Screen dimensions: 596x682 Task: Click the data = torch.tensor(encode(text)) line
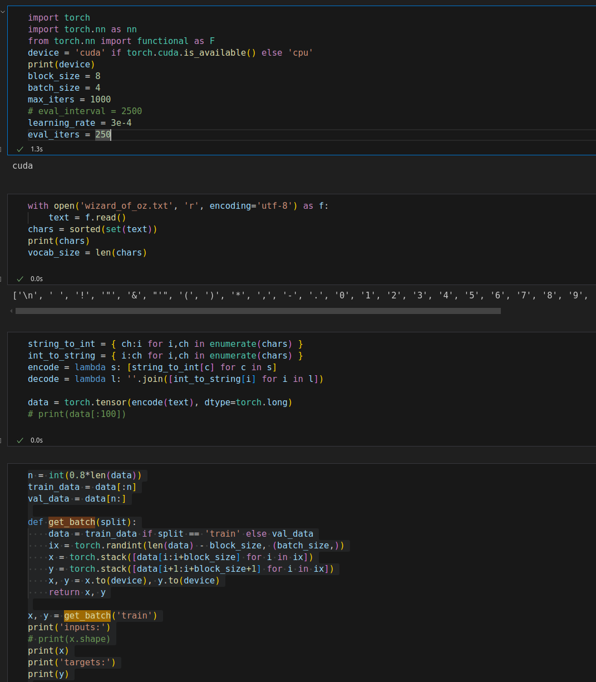point(160,403)
